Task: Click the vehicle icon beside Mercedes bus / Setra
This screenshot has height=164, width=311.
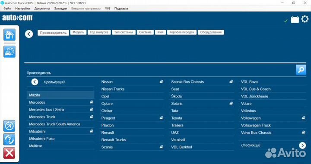Action: (x=91, y=109)
